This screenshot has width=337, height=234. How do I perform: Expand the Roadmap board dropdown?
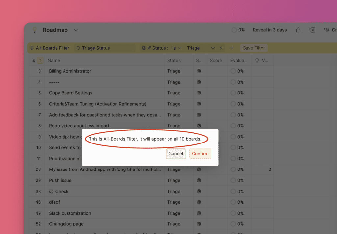click(76, 30)
